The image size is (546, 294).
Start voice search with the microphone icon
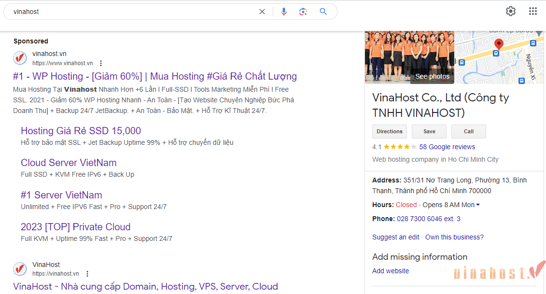(284, 12)
